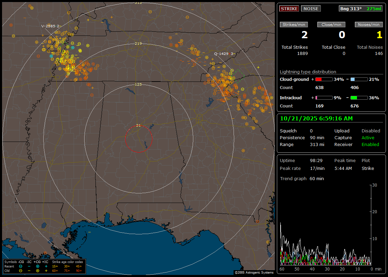388x277 pixels.
Task: Click the NOISE indicator button
Action: [x=311, y=9]
